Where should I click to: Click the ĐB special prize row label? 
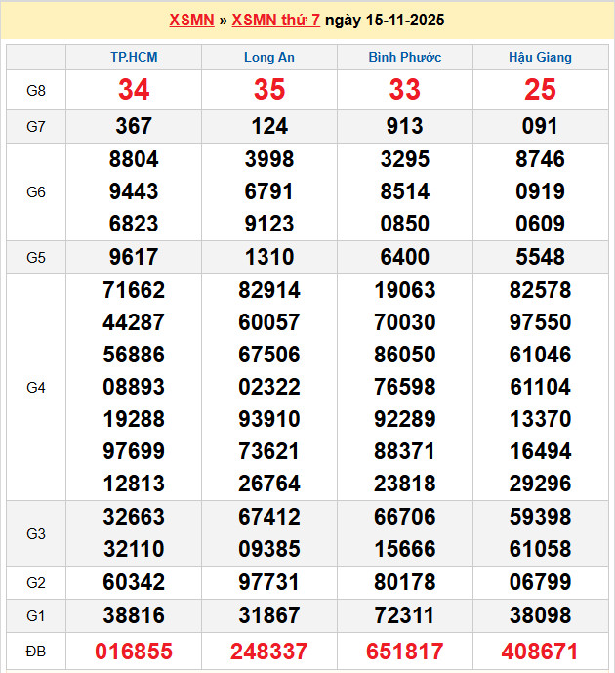tap(36, 651)
